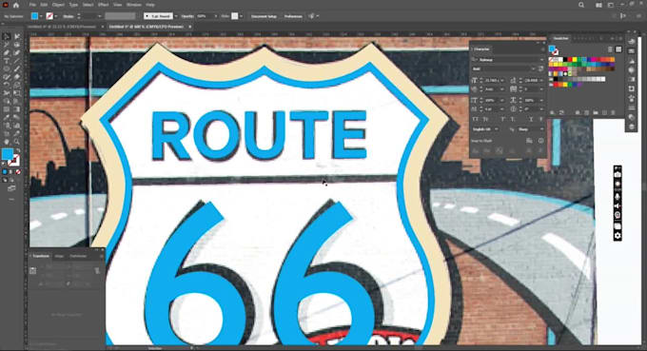647x351 pixels.
Task: Open the control bar fill color dropdown
Action: (41, 16)
